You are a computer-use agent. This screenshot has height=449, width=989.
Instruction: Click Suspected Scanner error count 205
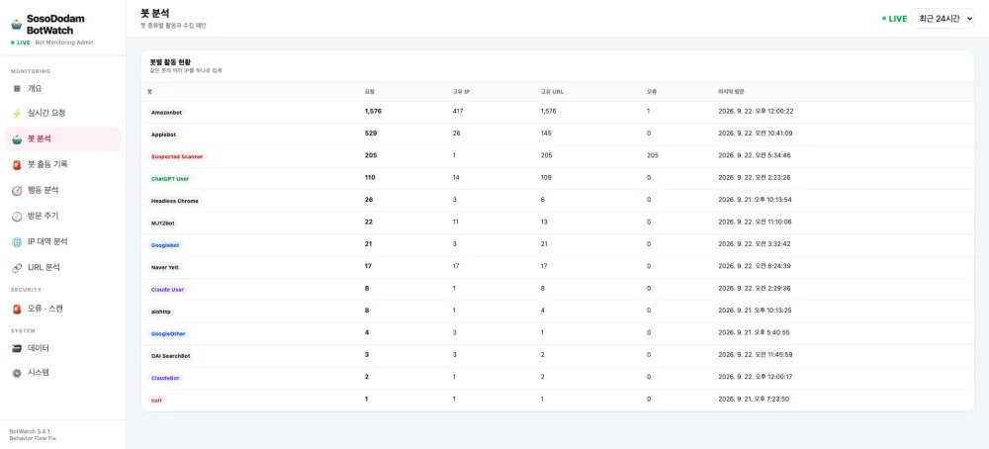pos(652,155)
